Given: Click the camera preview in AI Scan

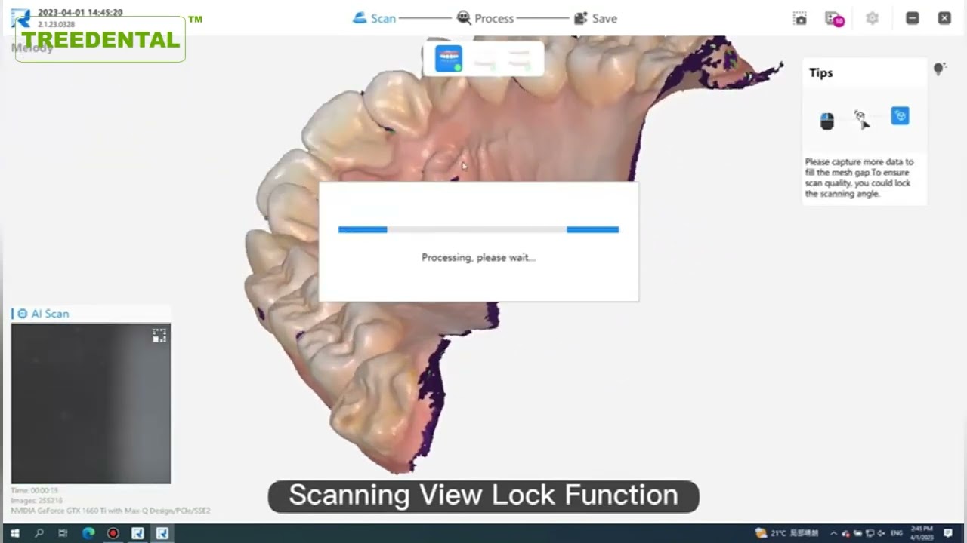Looking at the screenshot, I should [x=91, y=403].
